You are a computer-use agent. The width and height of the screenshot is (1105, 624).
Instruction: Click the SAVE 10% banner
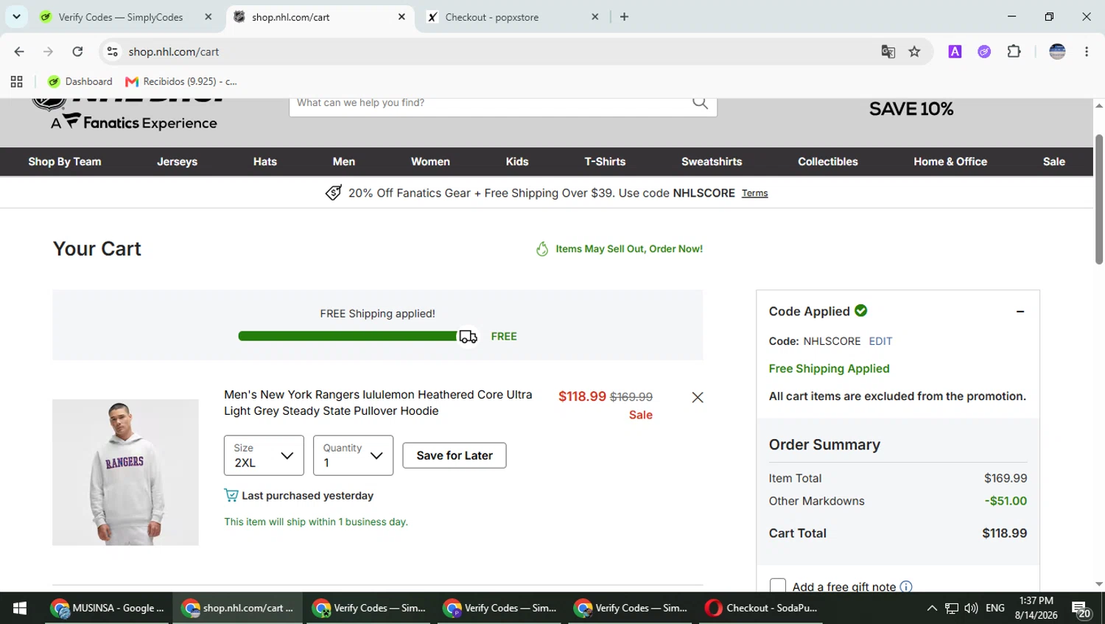pyautogui.click(x=911, y=109)
